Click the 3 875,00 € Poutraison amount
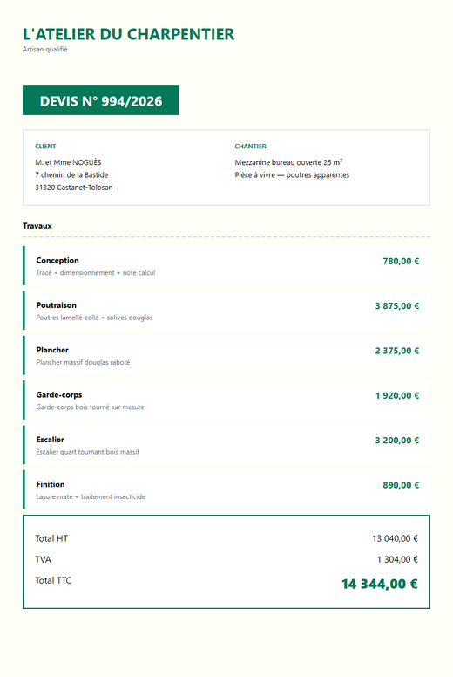Image resolution: width=453 pixels, height=677 pixels. point(397,306)
